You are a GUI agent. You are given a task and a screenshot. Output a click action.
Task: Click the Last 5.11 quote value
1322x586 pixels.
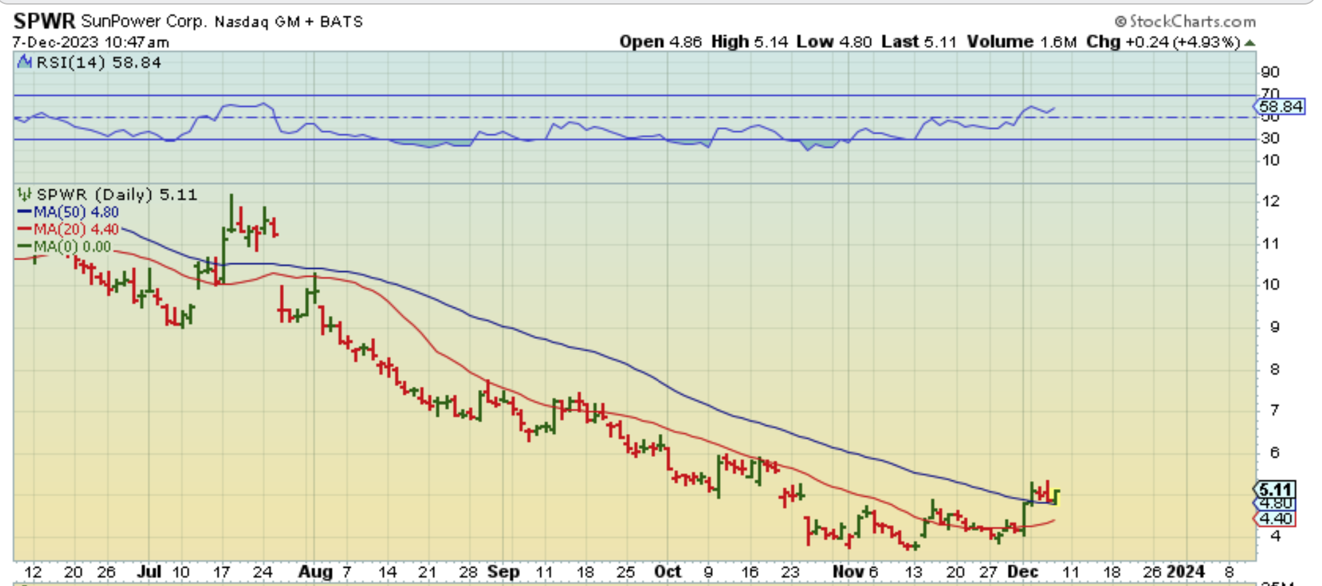[x=919, y=42]
